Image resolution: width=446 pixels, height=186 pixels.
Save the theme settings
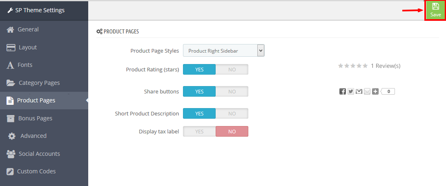[435, 10]
